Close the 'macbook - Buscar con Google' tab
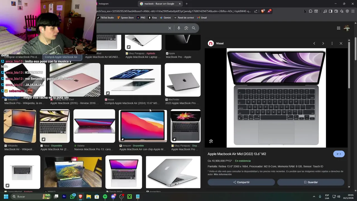Screen dimensions: 357x201 (x=180, y=4)
